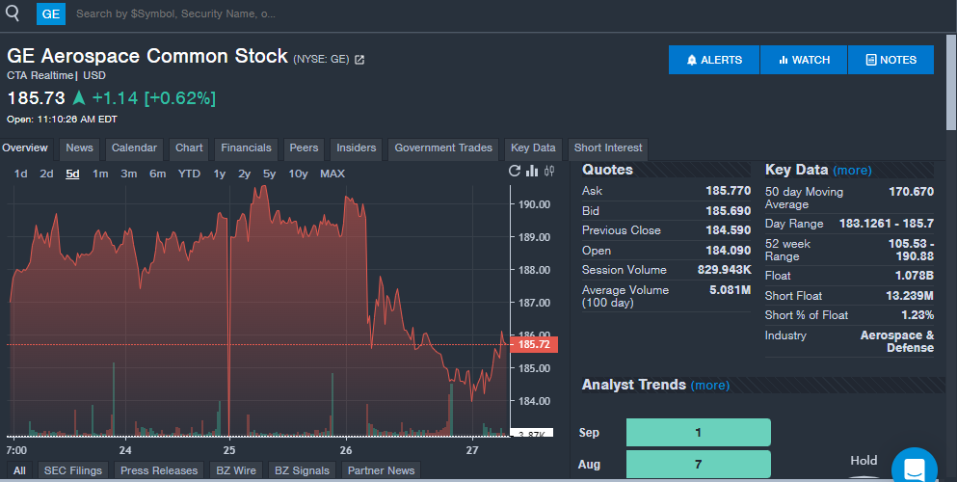The width and height of the screenshot is (957, 482).
Task: Select 2y chart range
Action: click(x=244, y=174)
